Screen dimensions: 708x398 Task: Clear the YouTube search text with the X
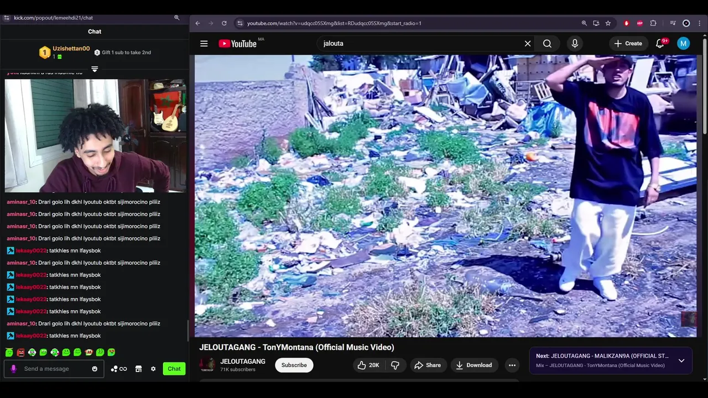click(x=528, y=44)
